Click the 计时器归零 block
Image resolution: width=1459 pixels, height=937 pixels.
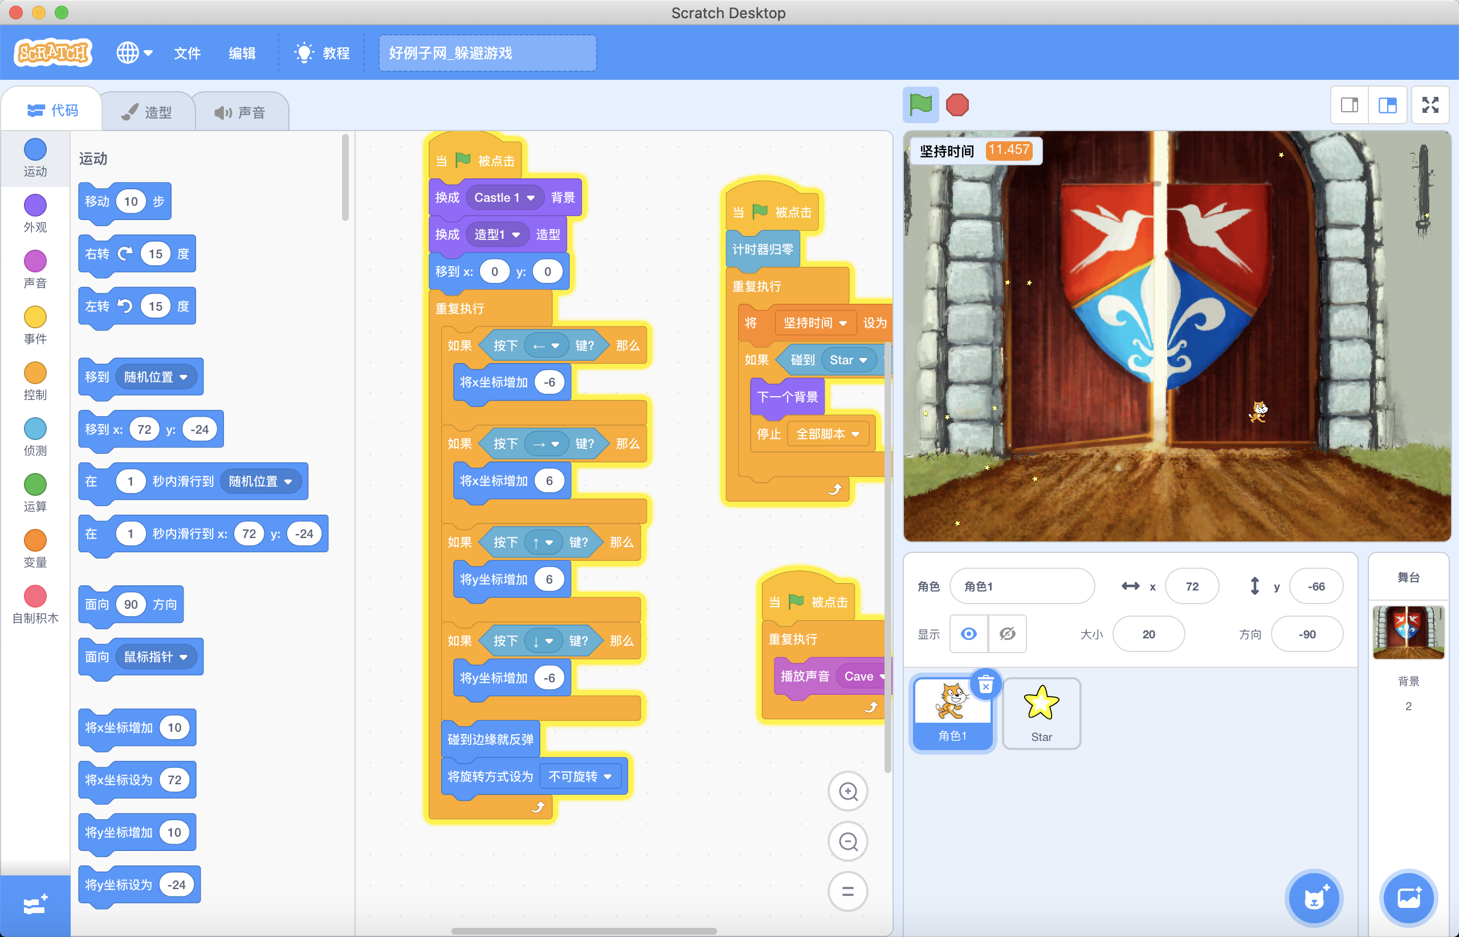pyautogui.click(x=763, y=250)
